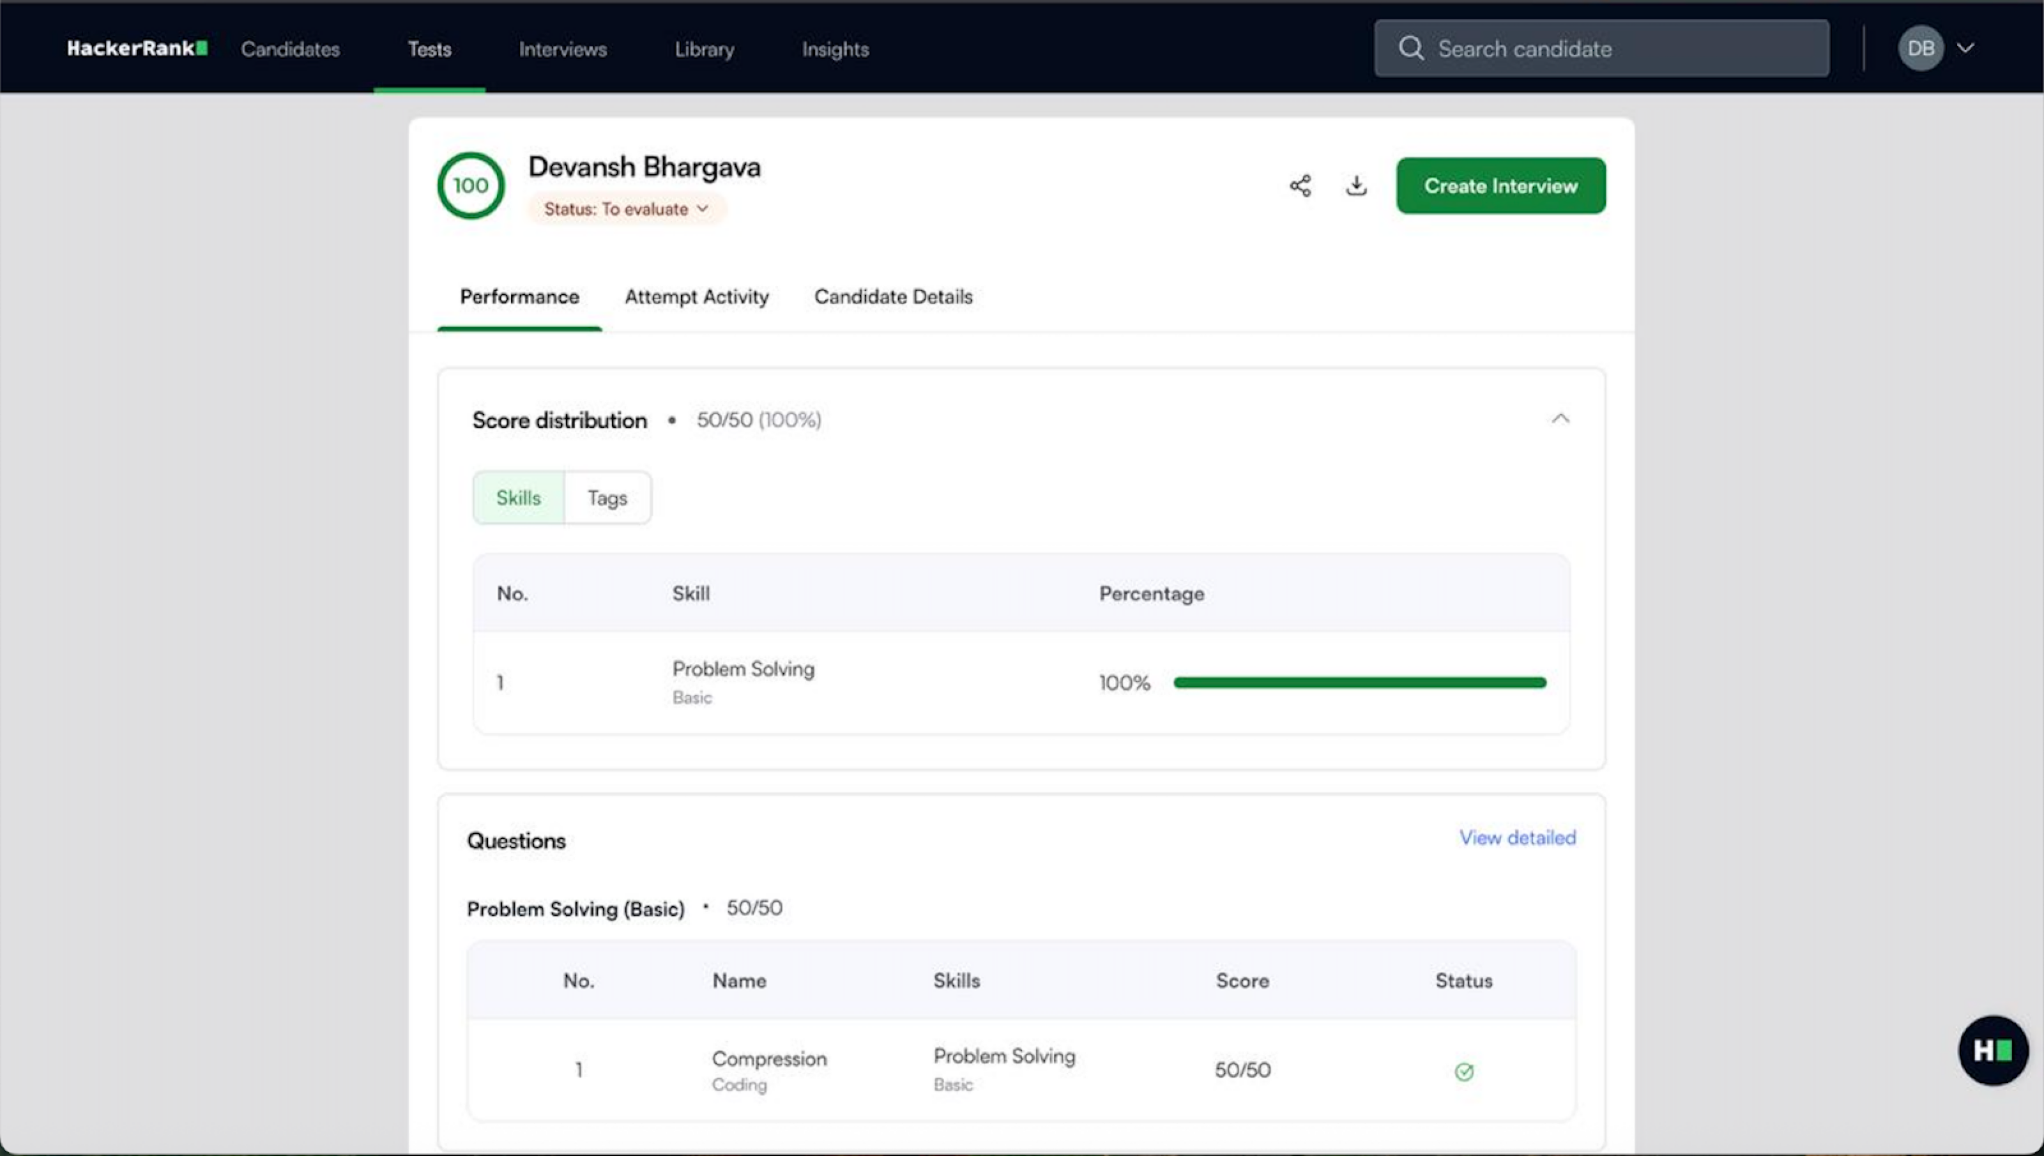The width and height of the screenshot is (2044, 1156).
Task: Switch score distribution to Skills view
Action: (x=518, y=498)
